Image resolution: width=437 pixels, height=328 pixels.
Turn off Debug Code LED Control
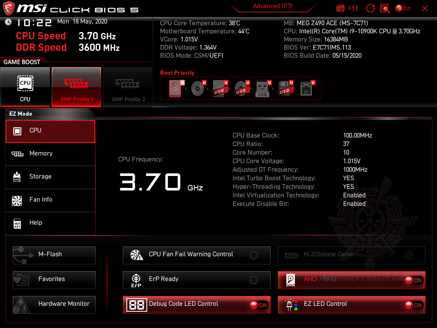coord(259,305)
